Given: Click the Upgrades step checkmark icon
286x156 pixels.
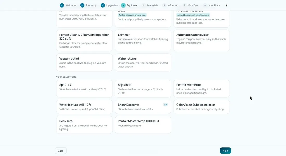Looking at the screenshot, I should (103, 5).
